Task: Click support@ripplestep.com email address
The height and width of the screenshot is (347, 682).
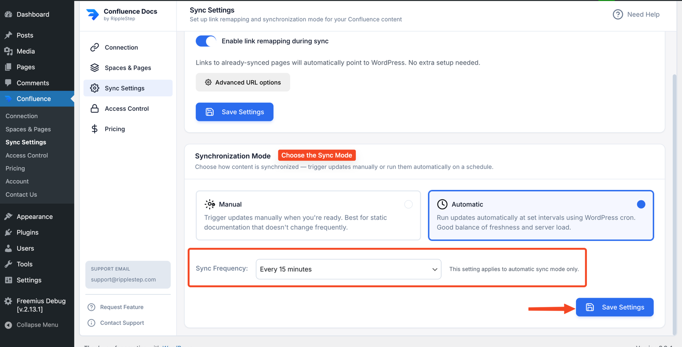Action: point(123,280)
